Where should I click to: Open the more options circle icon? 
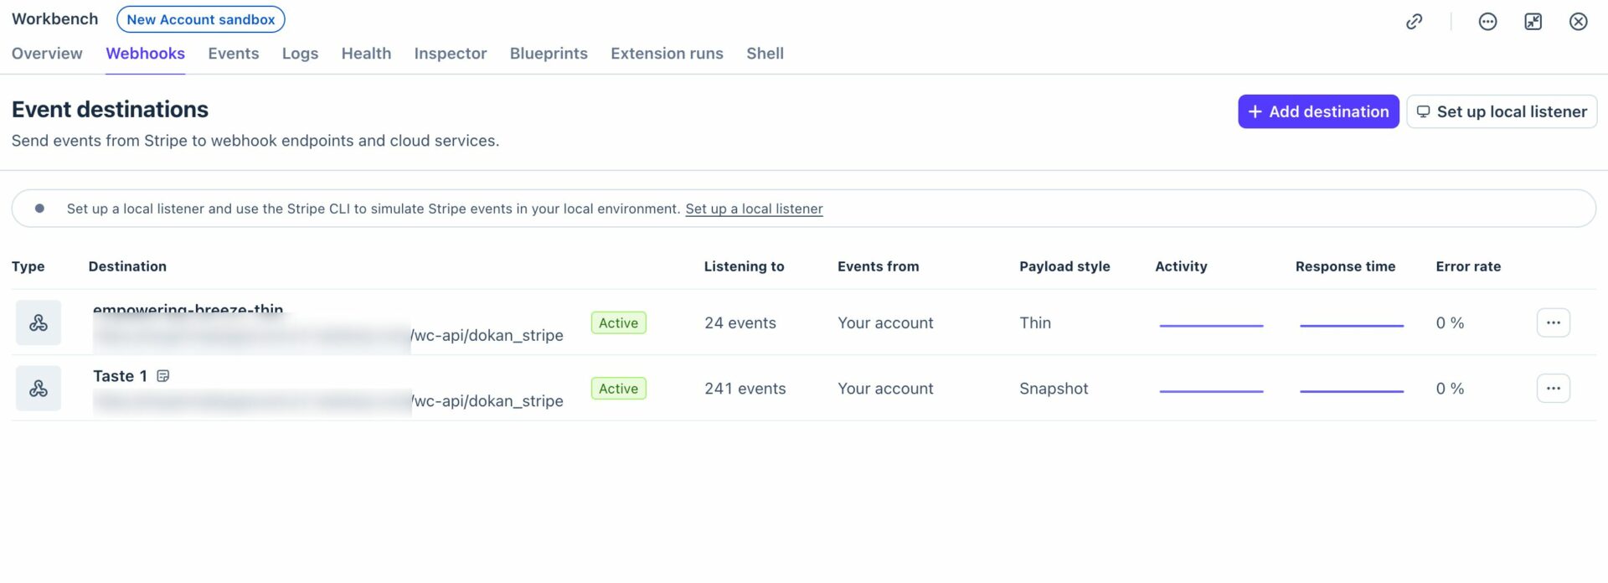pyautogui.click(x=1487, y=22)
